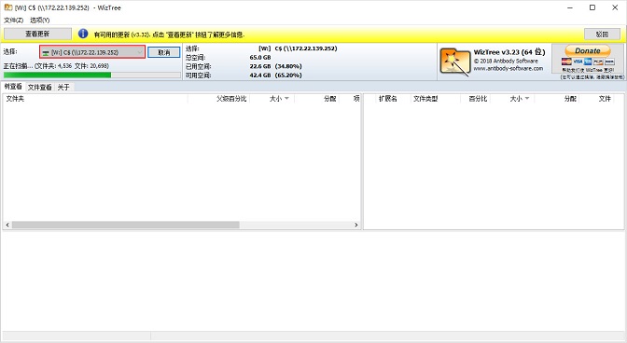This screenshot has height=343, width=627.
Task: Sort folders by 大小 column with arrow
Action: (279, 99)
